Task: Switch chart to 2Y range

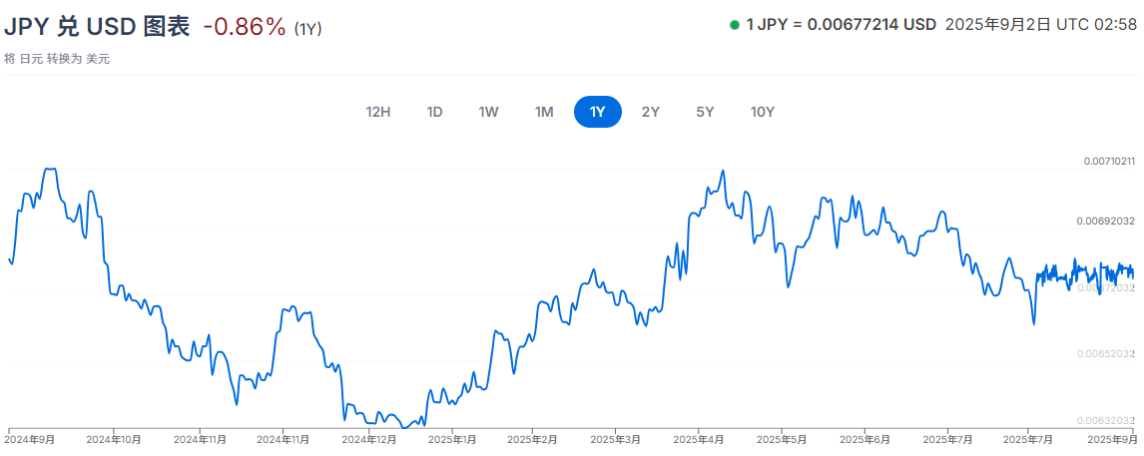Action: (x=650, y=113)
